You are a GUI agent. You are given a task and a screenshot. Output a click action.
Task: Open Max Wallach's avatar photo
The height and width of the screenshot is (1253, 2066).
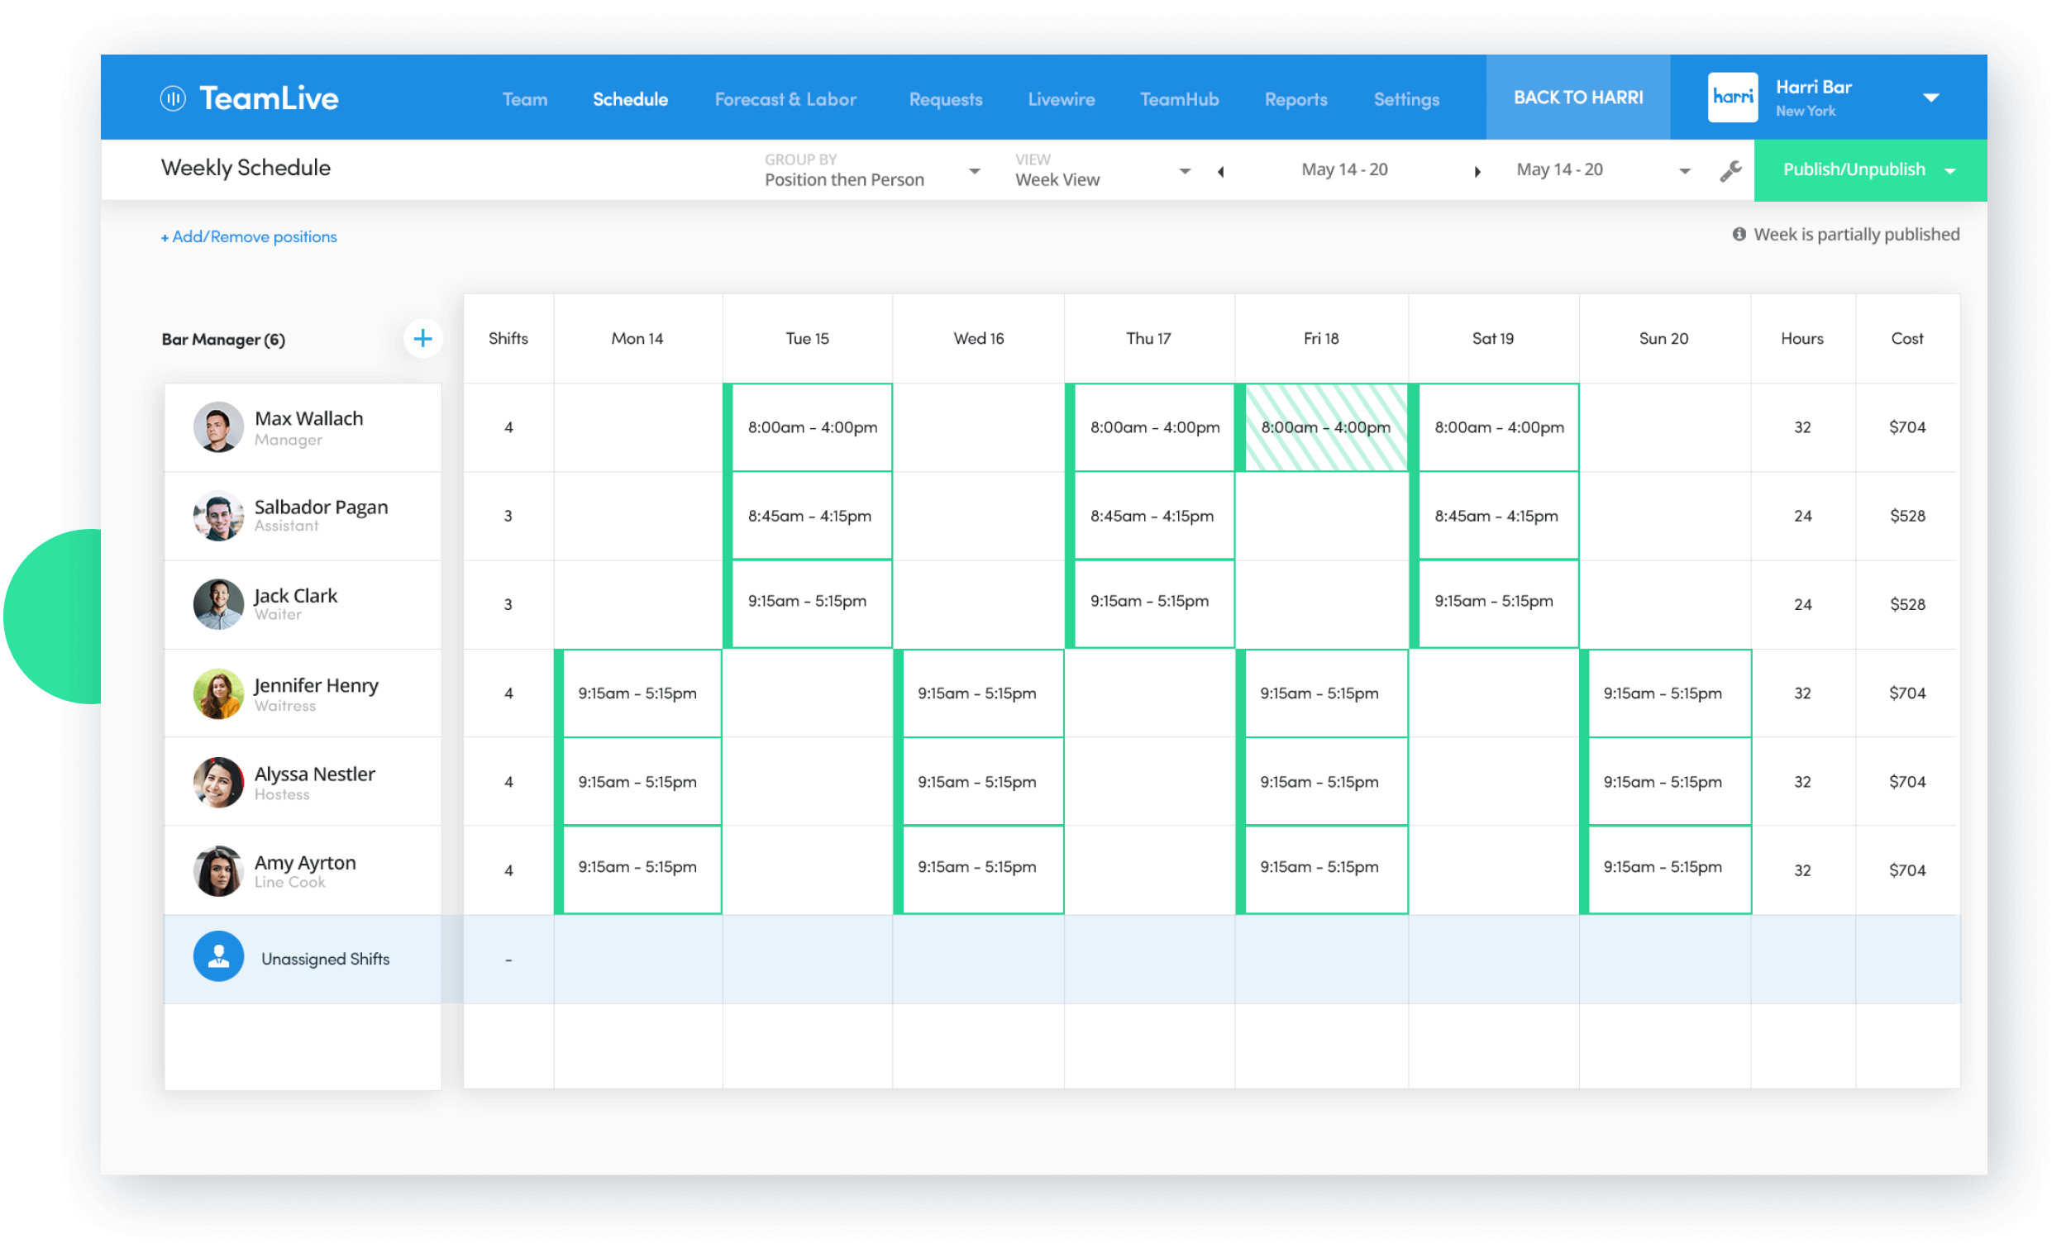coord(218,427)
